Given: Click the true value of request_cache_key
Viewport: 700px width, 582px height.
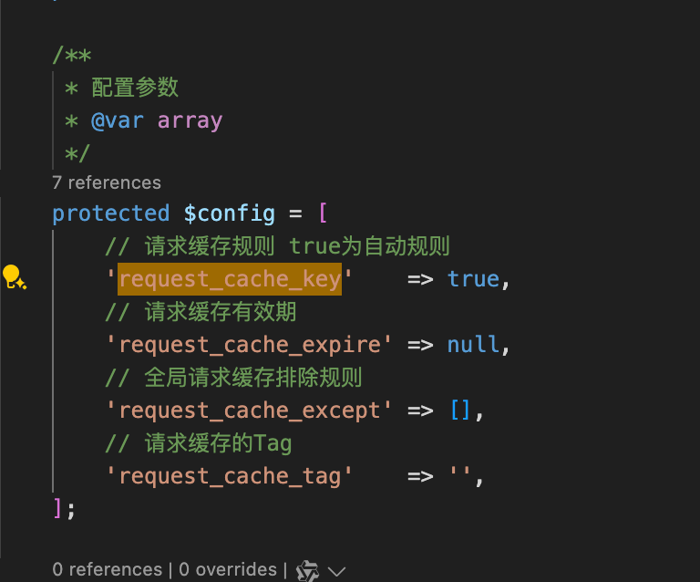Looking at the screenshot, I should pyautogui.click(x=473, y=278).
